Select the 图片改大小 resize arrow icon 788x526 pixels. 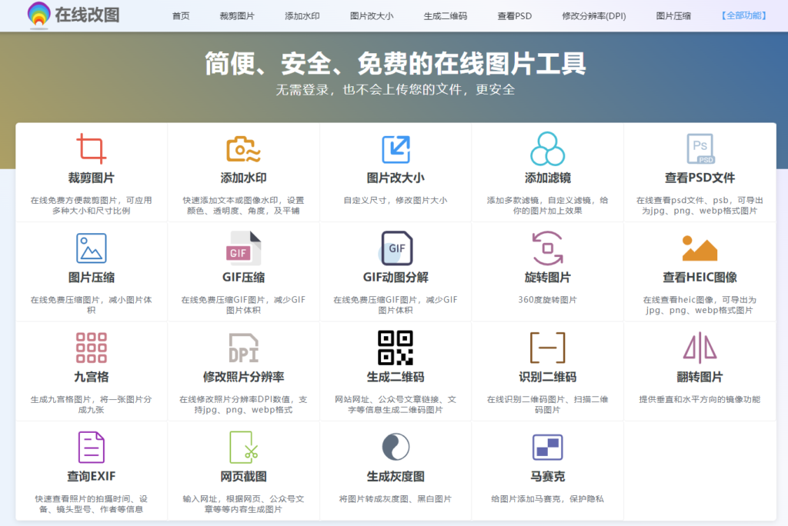[396, 148]
